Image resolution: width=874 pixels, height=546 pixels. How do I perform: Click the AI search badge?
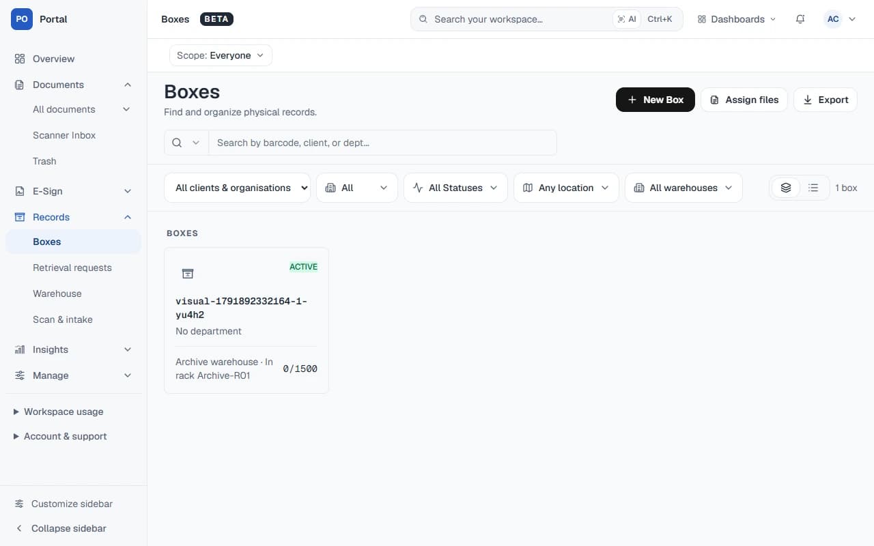tap(627, 19)
